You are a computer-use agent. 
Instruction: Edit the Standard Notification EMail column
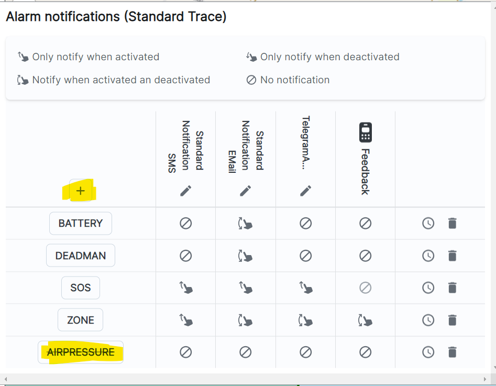pyautogui.click(x=246, y=191)
